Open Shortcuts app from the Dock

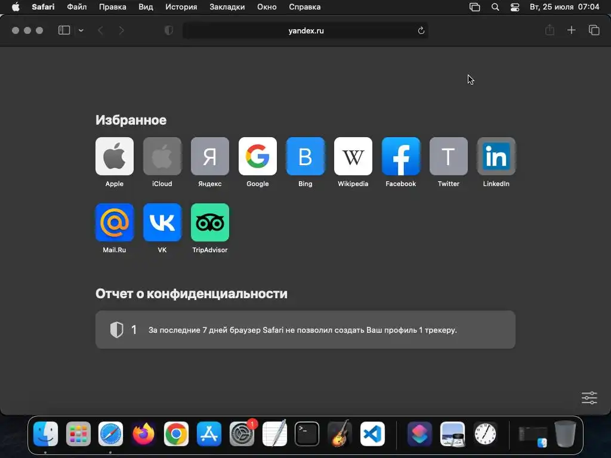tap(419, 434)
